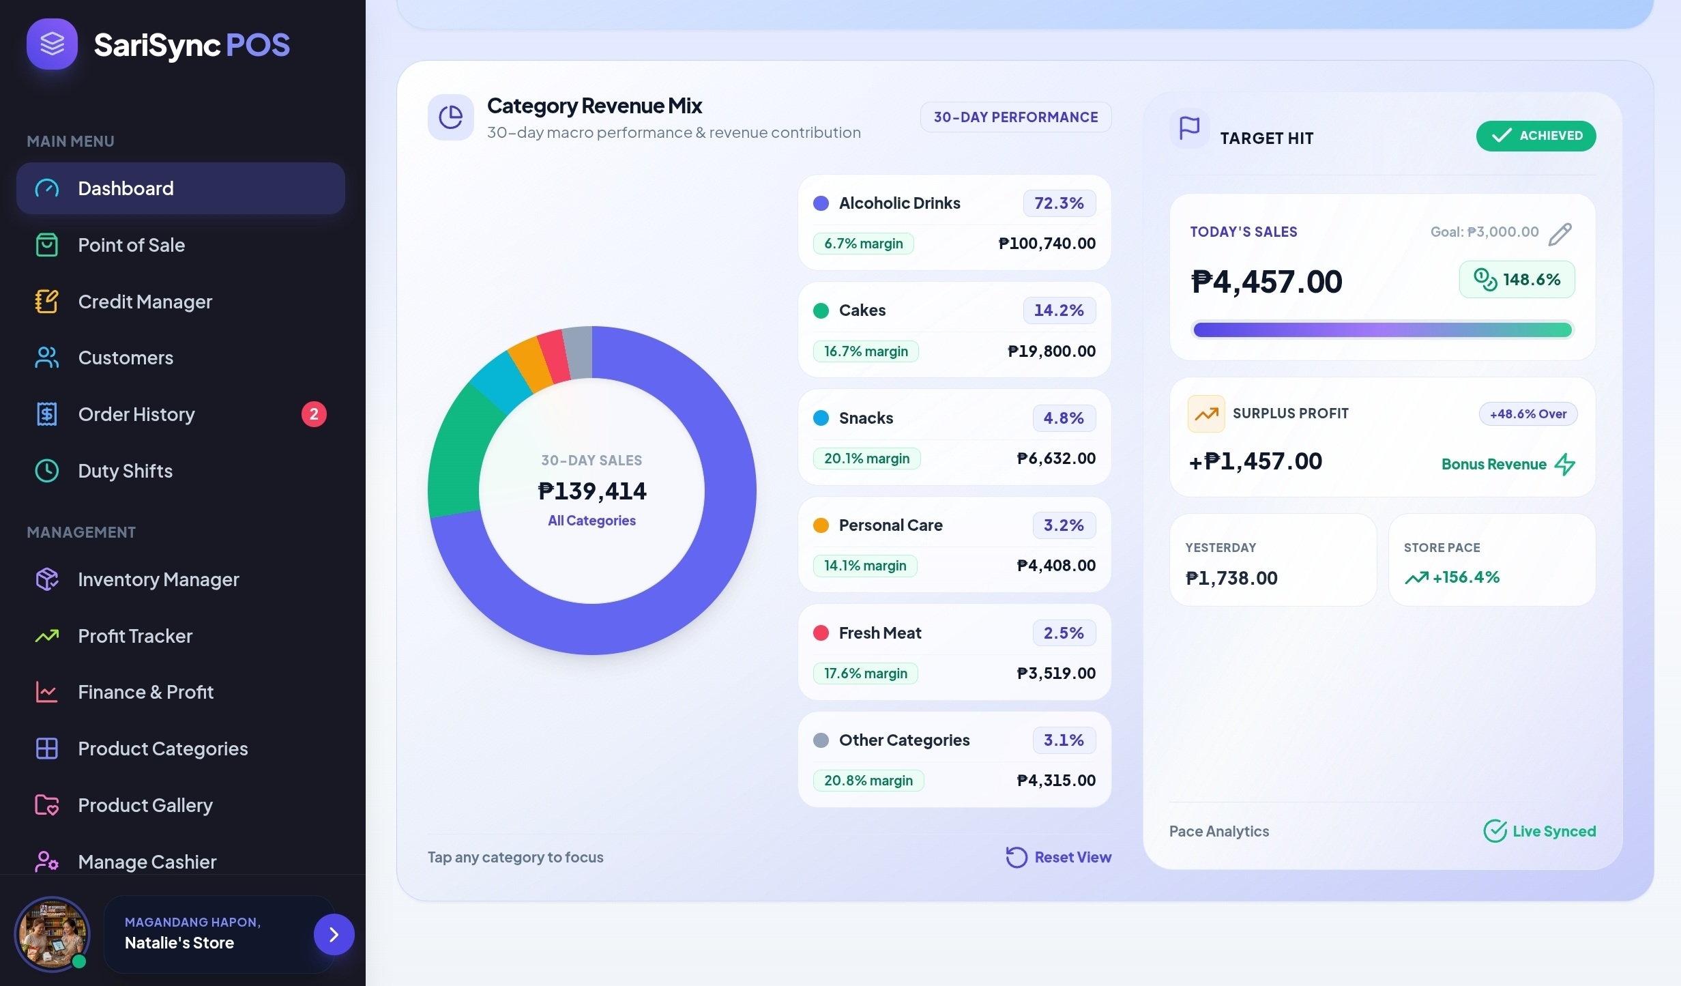Open the Duty Shifts menu label
The height and width of the screenshot is (986, 1681).
pos(126,471)
